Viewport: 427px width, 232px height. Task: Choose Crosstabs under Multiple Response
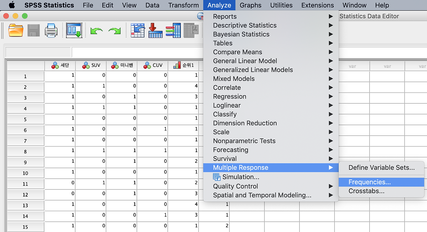tap(381, 191)
